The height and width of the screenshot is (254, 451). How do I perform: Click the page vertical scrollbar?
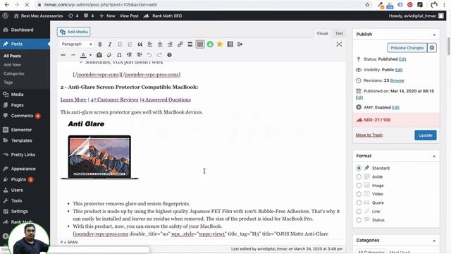point(449,46)
